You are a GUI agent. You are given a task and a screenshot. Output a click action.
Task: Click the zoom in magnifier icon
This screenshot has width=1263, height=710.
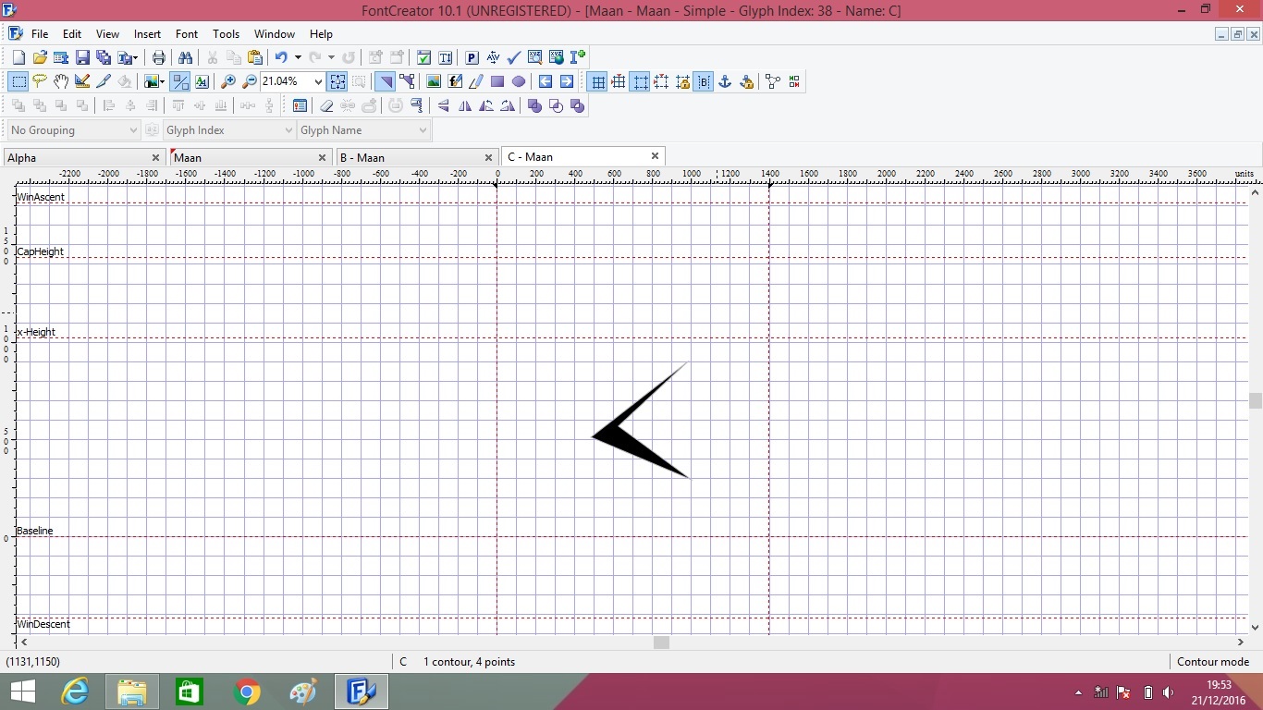tap(227, 82)
